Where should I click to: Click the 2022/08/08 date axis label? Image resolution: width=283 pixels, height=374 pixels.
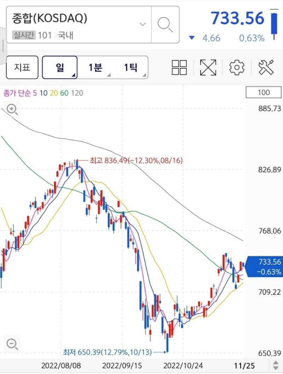point(61,366)
